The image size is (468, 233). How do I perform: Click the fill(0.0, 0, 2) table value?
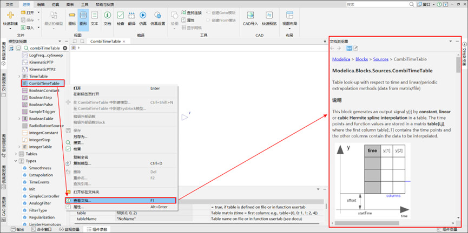[154, 213]
